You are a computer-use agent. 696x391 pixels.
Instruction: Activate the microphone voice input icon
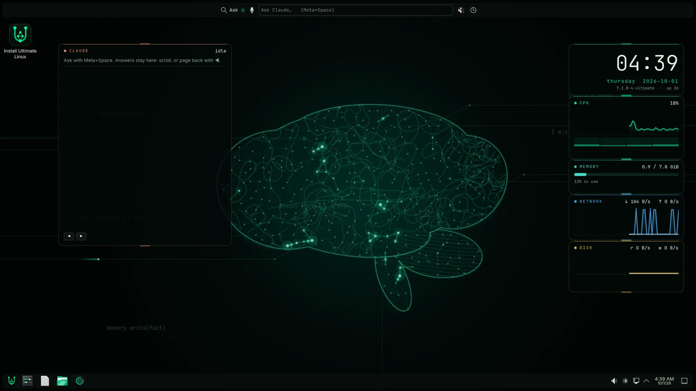(252, 10)
